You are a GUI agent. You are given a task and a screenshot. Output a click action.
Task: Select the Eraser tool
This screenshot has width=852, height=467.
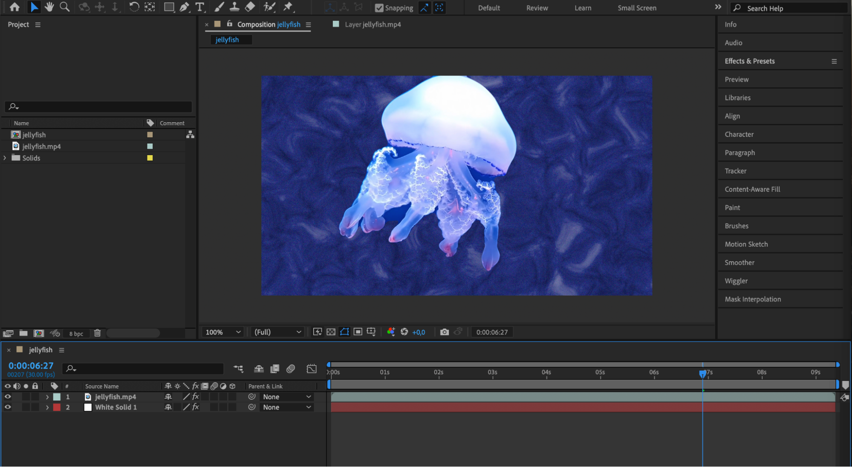tap(250, 7)
